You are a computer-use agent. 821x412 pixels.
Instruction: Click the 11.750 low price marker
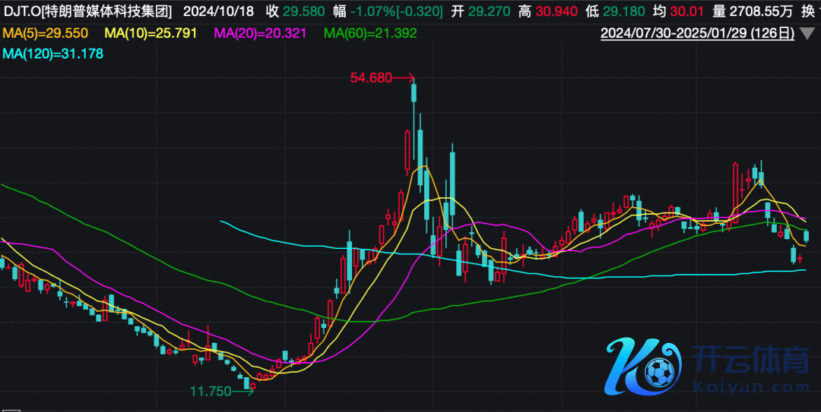point(210,392)
